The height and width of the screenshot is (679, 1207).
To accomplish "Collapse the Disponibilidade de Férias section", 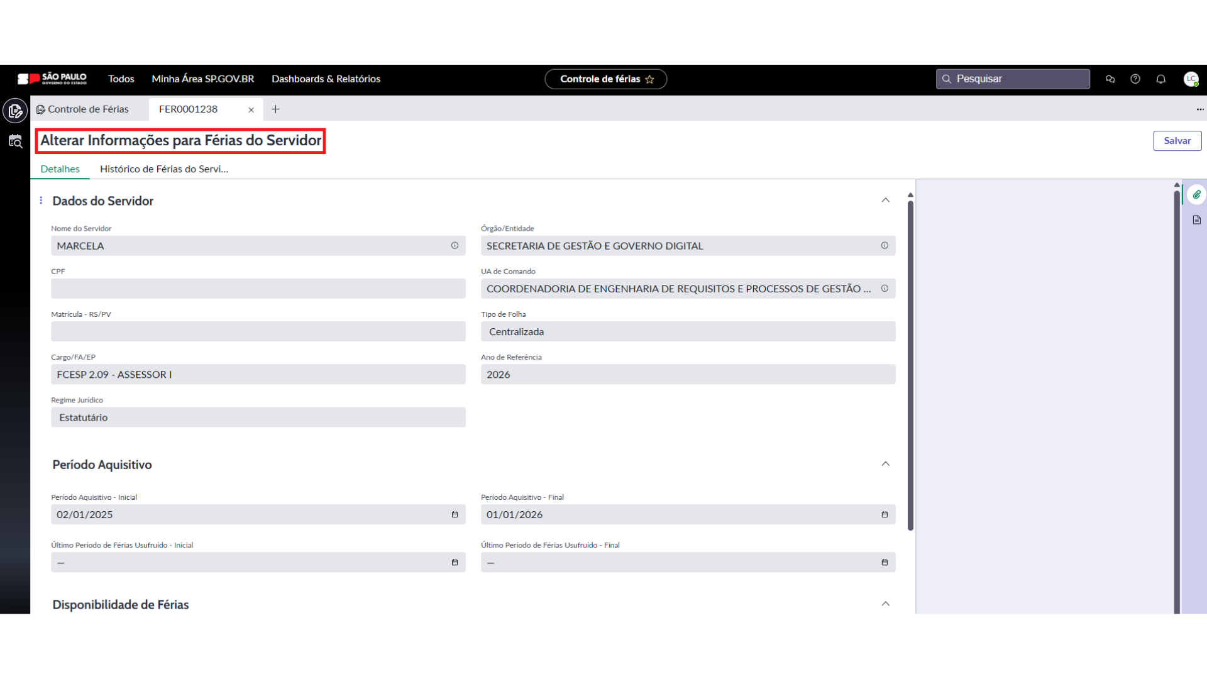I will click(x=885, y=604).
